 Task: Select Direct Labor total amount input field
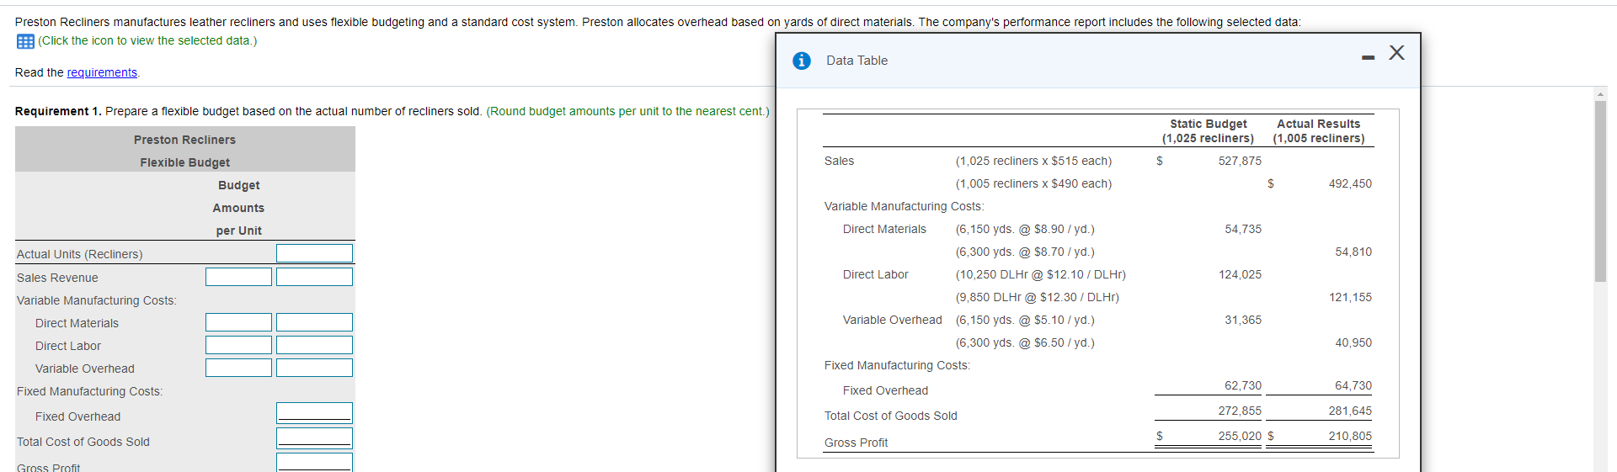point(314,345)
